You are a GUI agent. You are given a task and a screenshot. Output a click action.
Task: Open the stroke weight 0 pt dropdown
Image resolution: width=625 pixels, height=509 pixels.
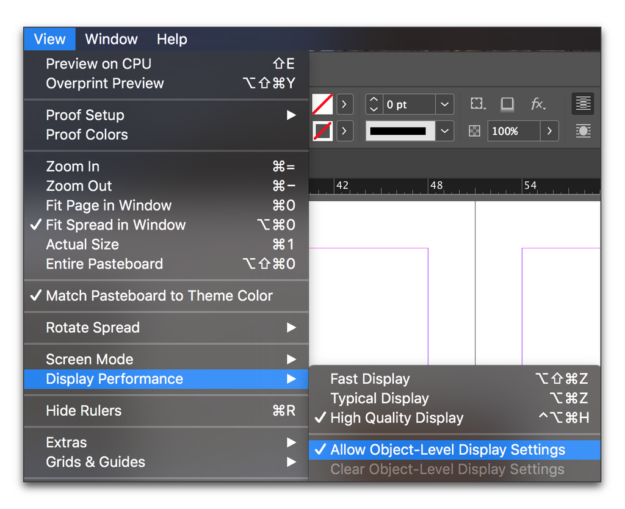(x=444, y=104)
